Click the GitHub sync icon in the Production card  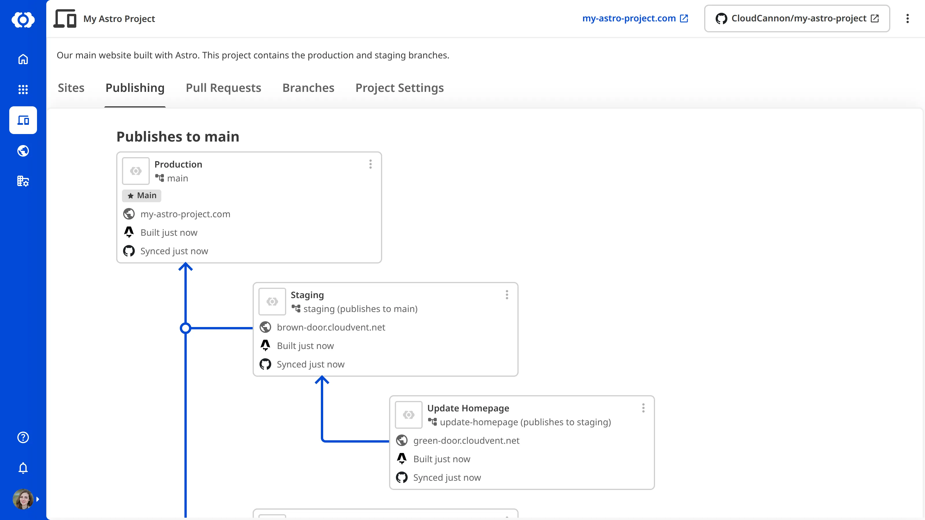tap(129, 251)
